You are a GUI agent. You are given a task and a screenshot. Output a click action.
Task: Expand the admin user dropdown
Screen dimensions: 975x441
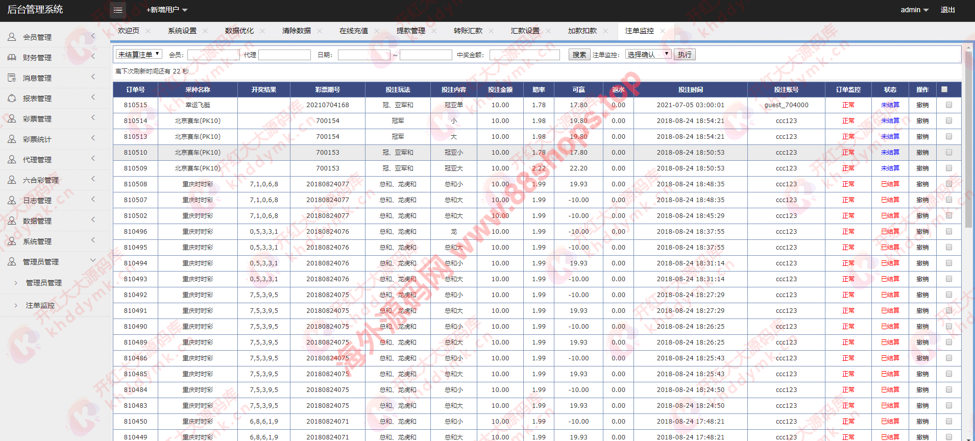point(914,10)
